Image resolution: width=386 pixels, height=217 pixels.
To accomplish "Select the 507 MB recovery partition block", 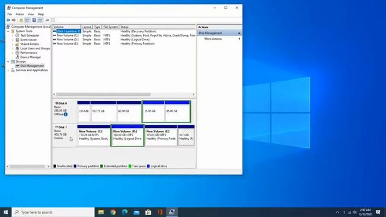I will 186,135.
